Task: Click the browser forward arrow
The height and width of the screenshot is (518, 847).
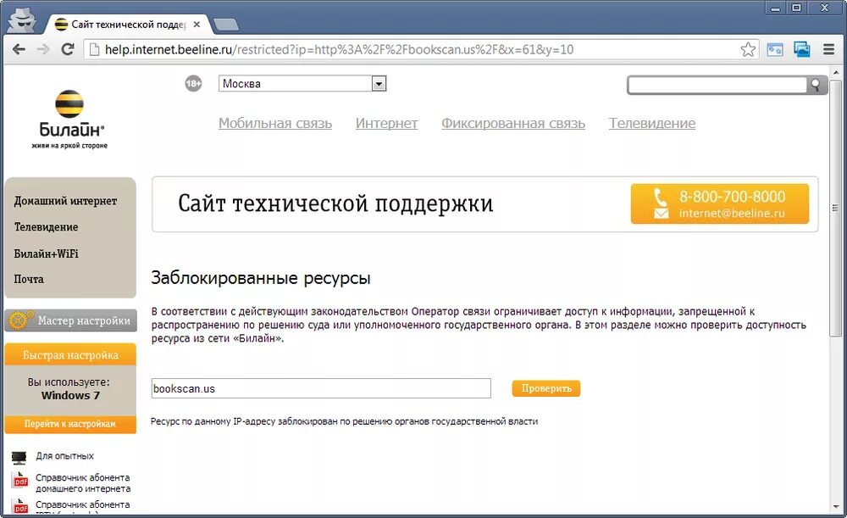Action: tap(43, 50)
